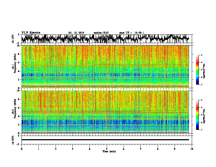Click the "Time (min)" x-axis label
The width and height of the screenshot is (216, 167).
point(109,151)
